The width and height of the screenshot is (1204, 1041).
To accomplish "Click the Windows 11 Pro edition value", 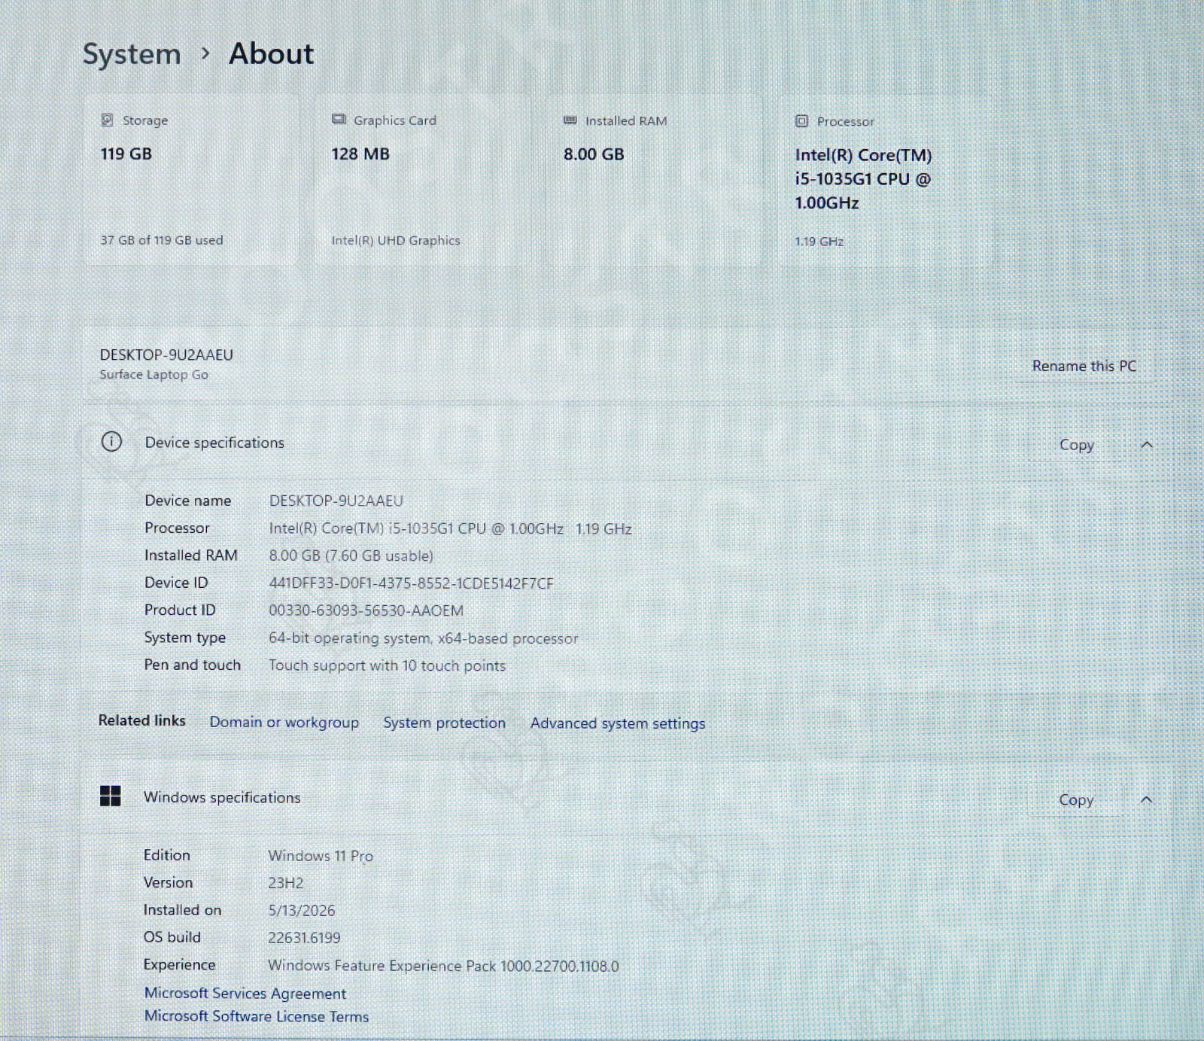I will tap(321, 856).
